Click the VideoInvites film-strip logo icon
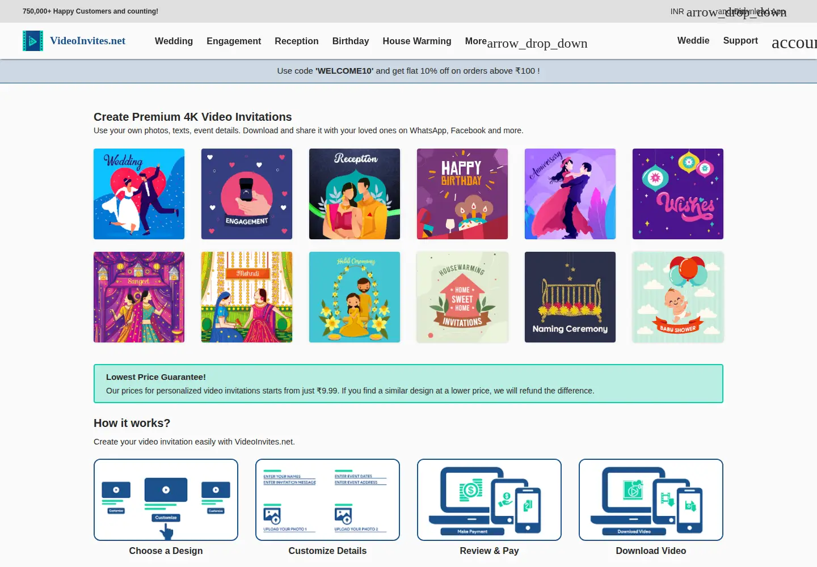The width and height of the screenshot is (817, 567). tap(33, 41)
